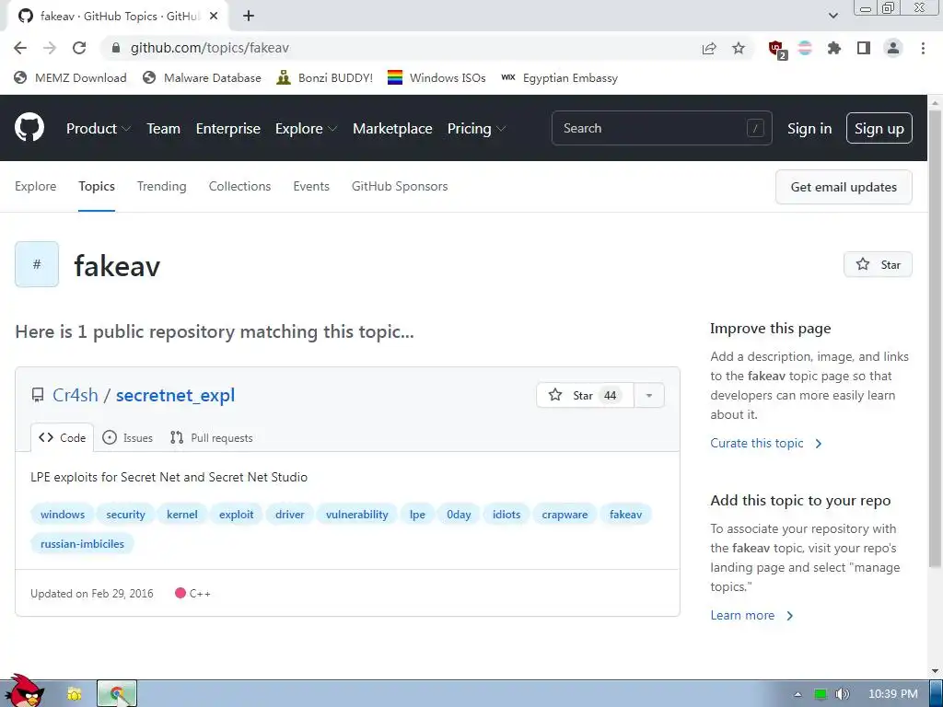Select the russian-imbiciles topic tag
This screenshot has height=707, width=943.
coord(82,543)
